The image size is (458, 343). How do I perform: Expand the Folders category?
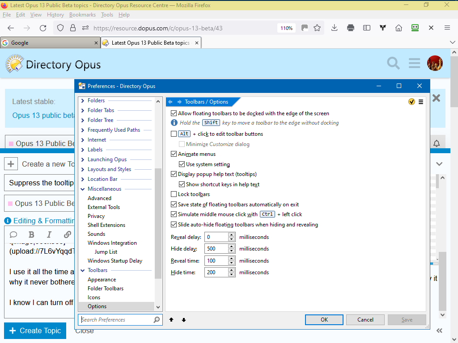click(83, 100)
